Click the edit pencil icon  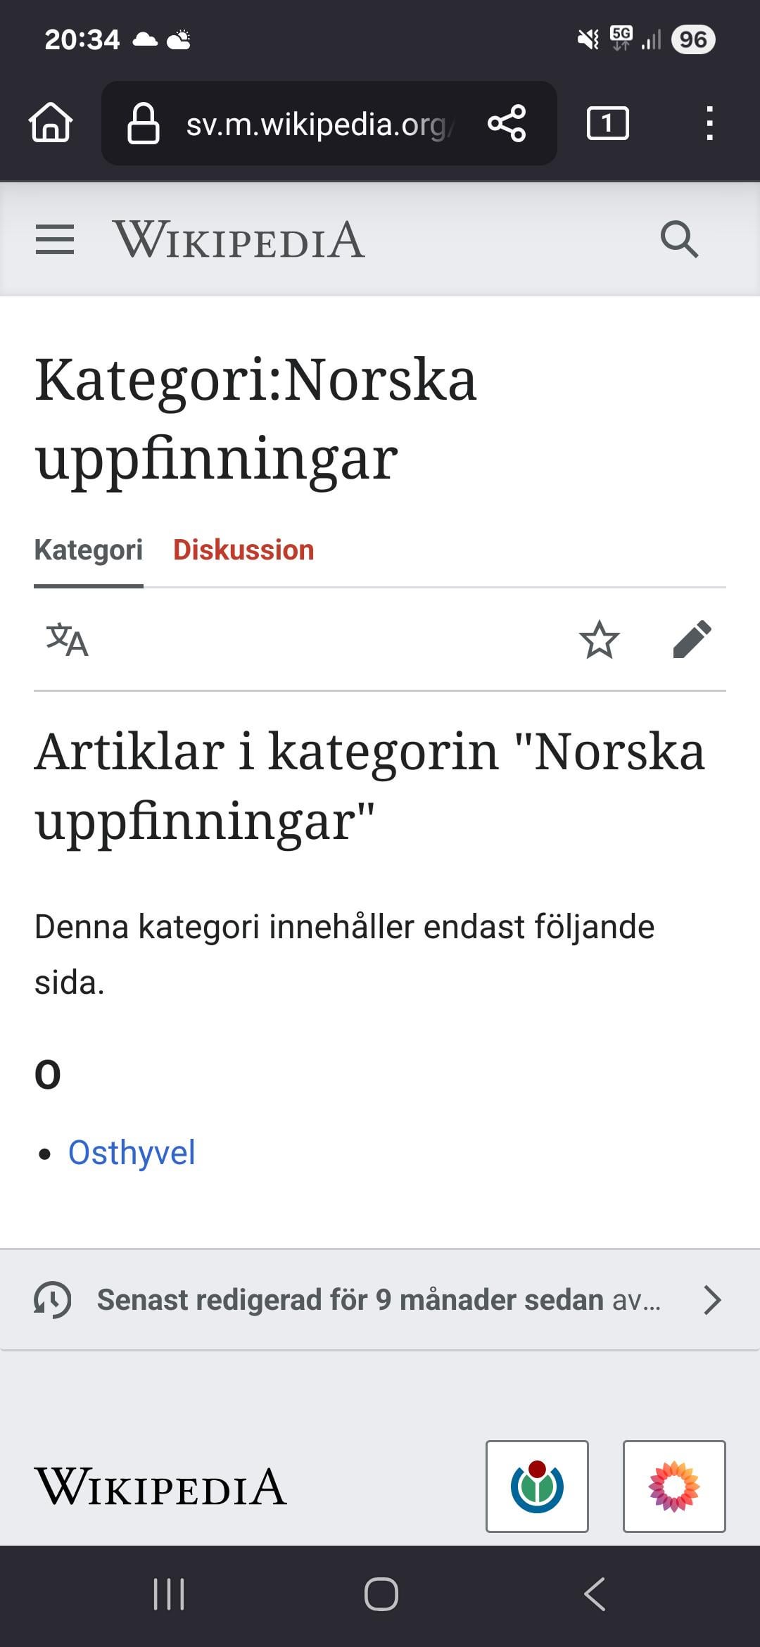[692, 640]
